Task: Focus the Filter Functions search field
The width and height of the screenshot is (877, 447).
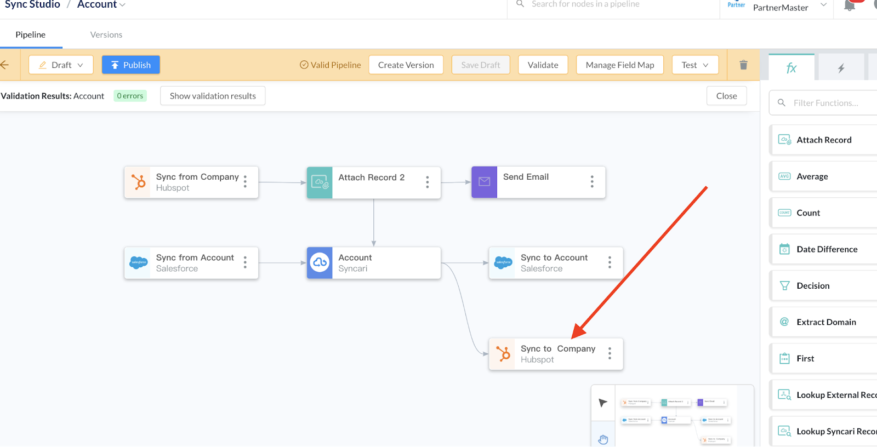Action: [x=824, y=103]
